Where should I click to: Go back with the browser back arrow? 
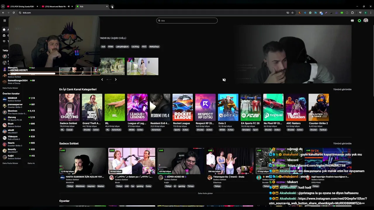[3, 13]
